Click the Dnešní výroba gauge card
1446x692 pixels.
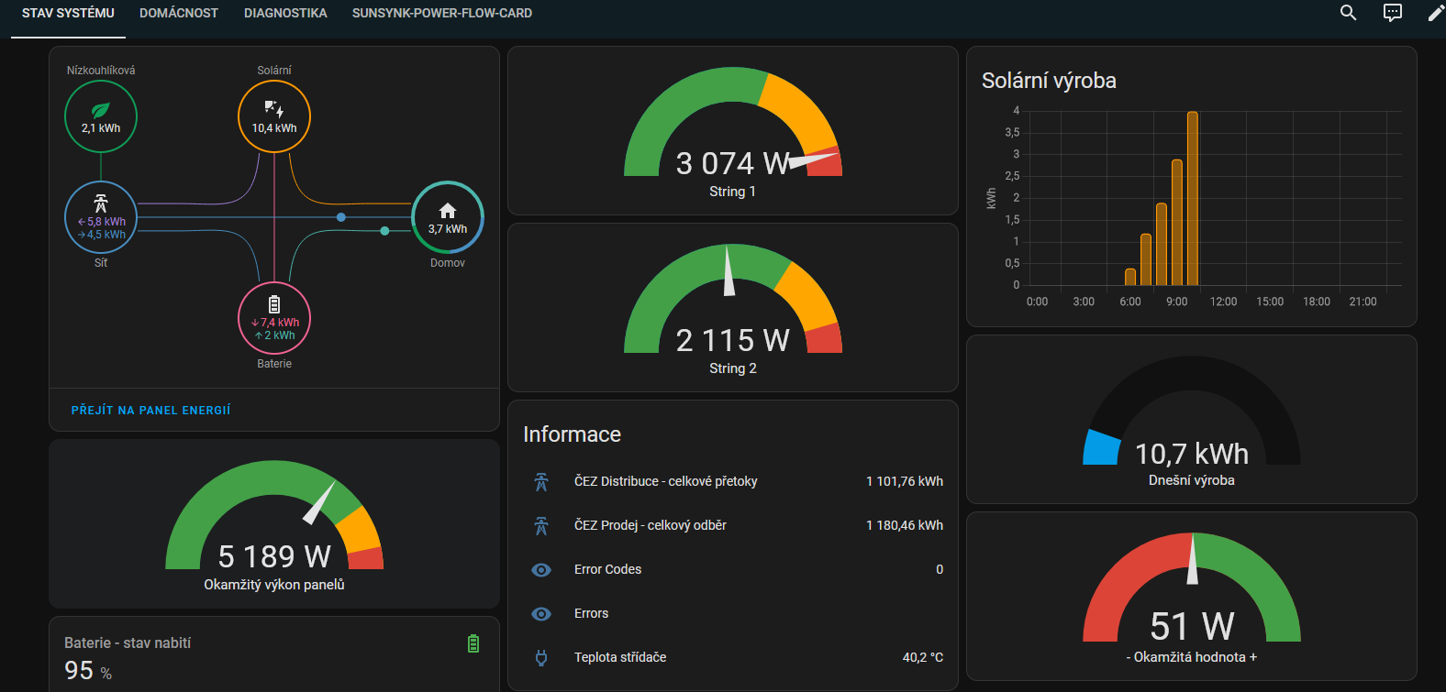(1191, 420)
